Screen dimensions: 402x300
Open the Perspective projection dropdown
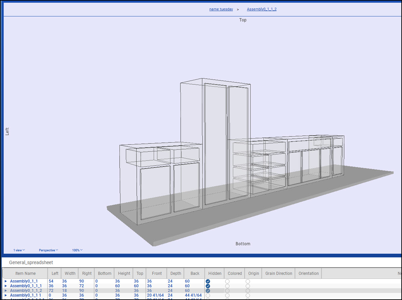[x=48, y=250]
